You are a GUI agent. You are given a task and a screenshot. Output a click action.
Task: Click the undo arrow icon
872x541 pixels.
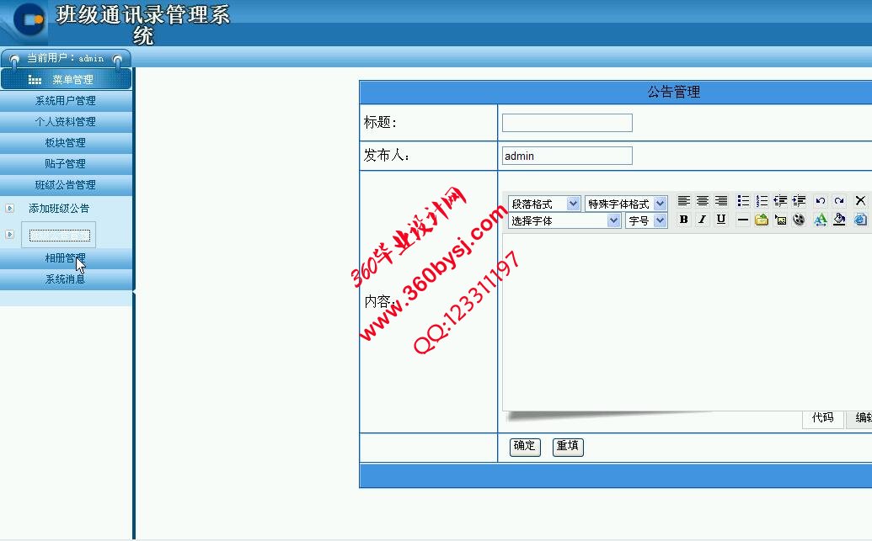[820, 201]
